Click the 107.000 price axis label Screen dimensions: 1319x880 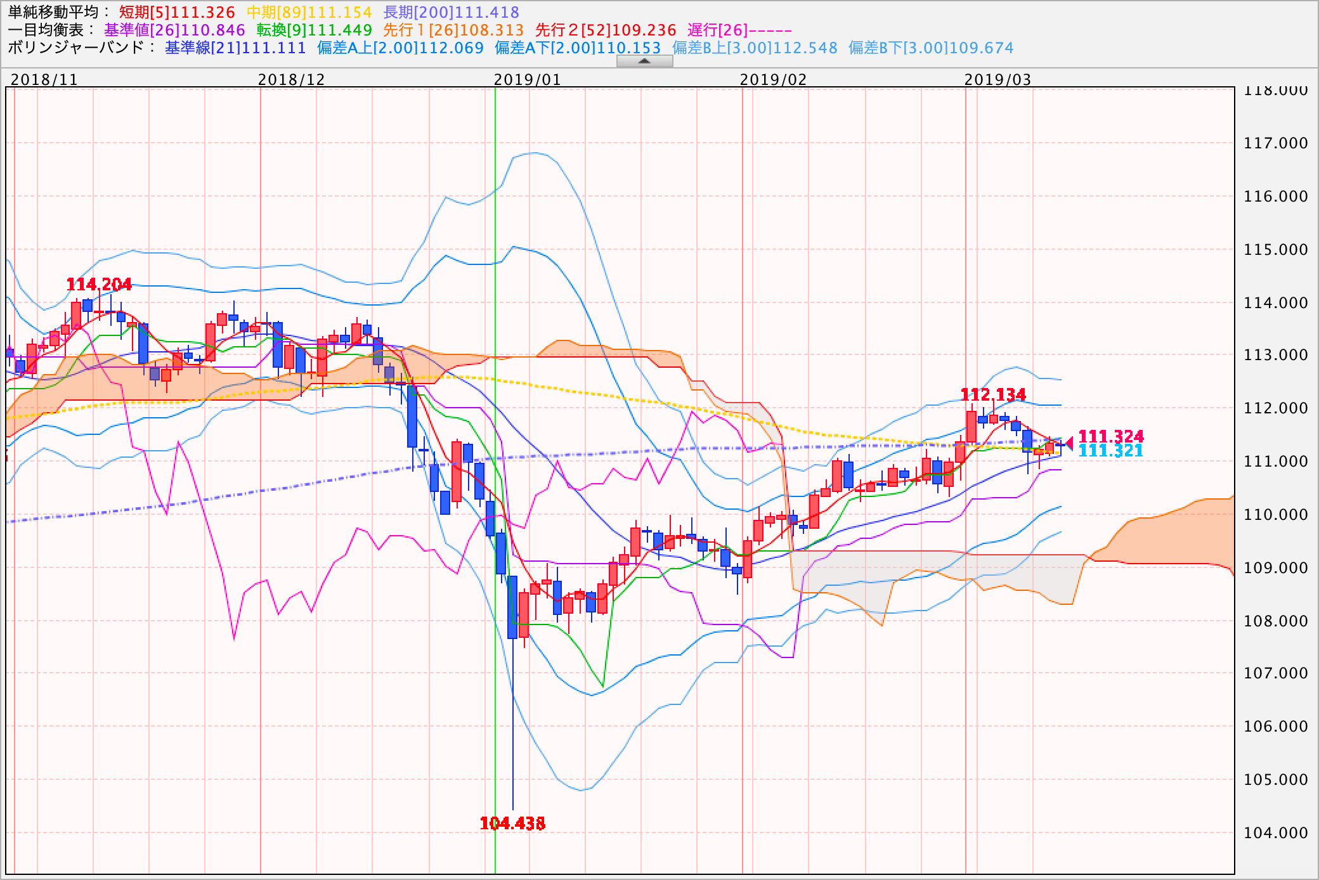(1276, 673)
